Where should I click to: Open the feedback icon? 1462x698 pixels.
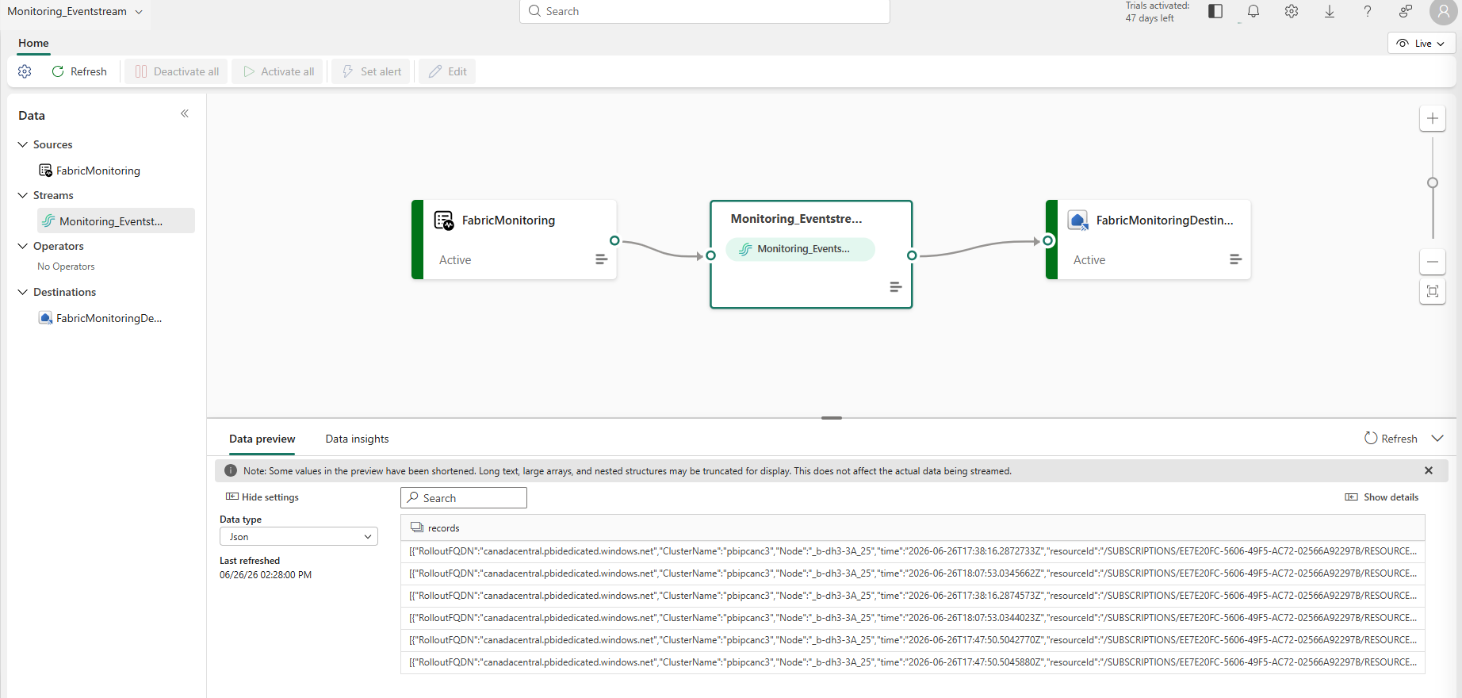(1406, 11)
